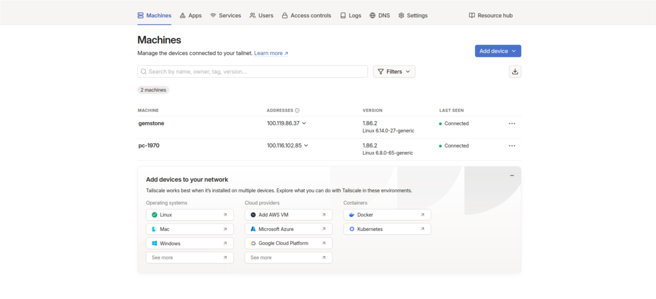This screenshot has width=656, height=299.
Task: Click the 2 machines badge
Action: click(153, 90)
